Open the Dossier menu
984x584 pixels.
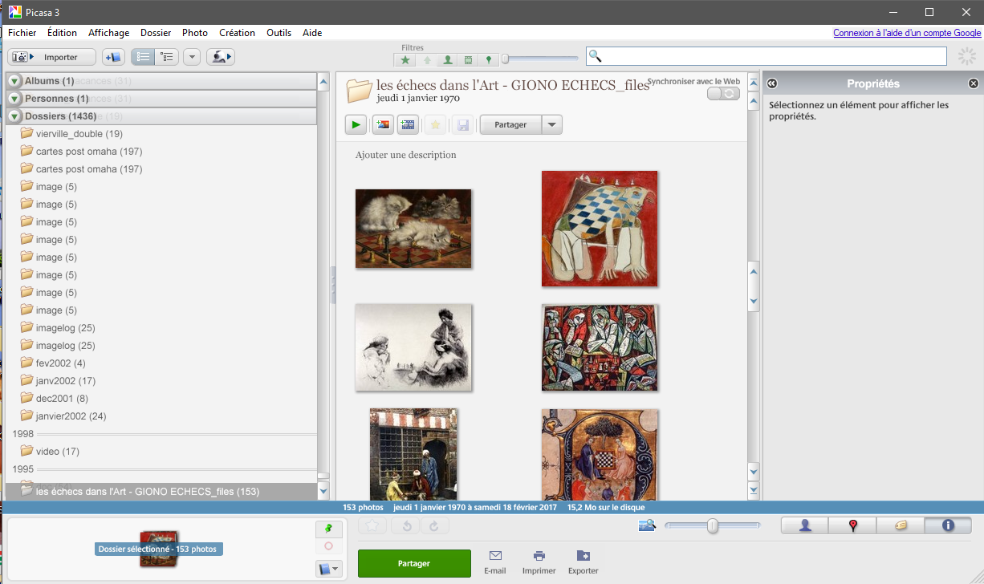[x=156, y=33]
